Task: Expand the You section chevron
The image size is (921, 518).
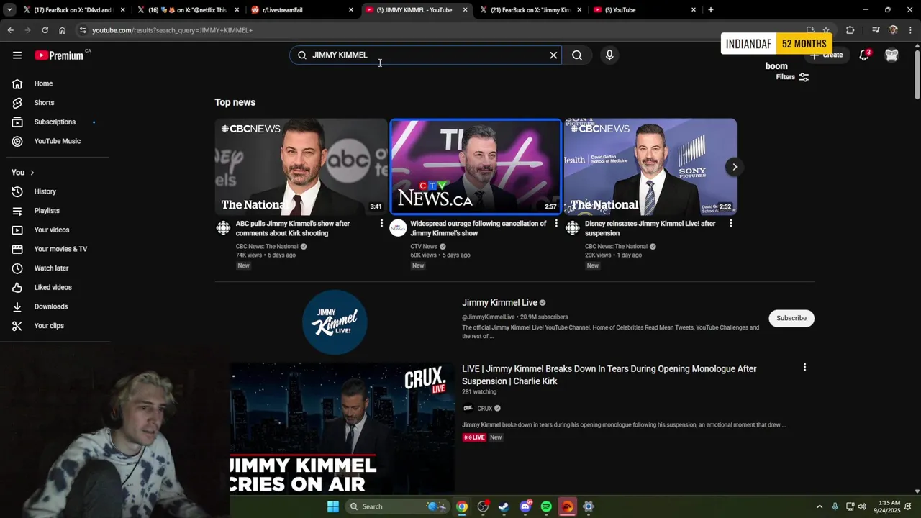Action: (32, 173)
